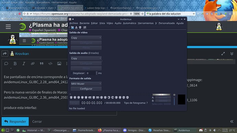Set start marker A in Avidemux controls
Image resolution: width=237 pixels, height=133 pixels.
pyautogui.click(x=90, y=97)
